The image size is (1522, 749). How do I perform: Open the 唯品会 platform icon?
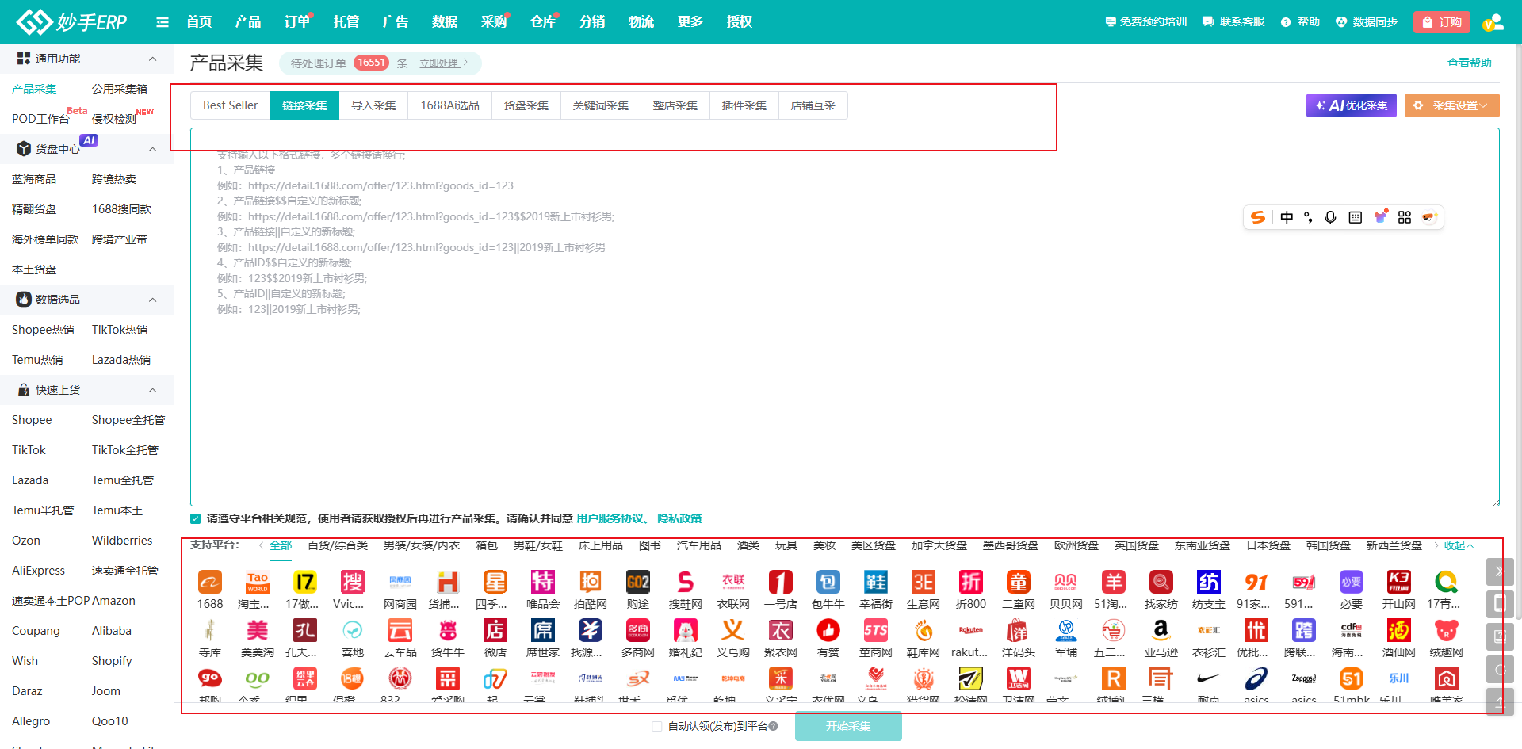pyautogui.click(x=543, y=583)
